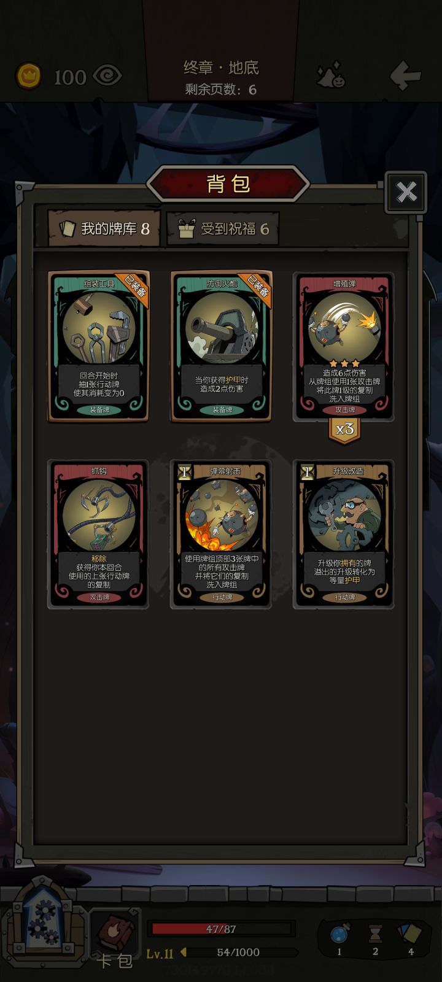The width and height of the screenshot is (442, 982).
Task: Open the 受到祝福 blessings tab
Action: coord(223,229)
